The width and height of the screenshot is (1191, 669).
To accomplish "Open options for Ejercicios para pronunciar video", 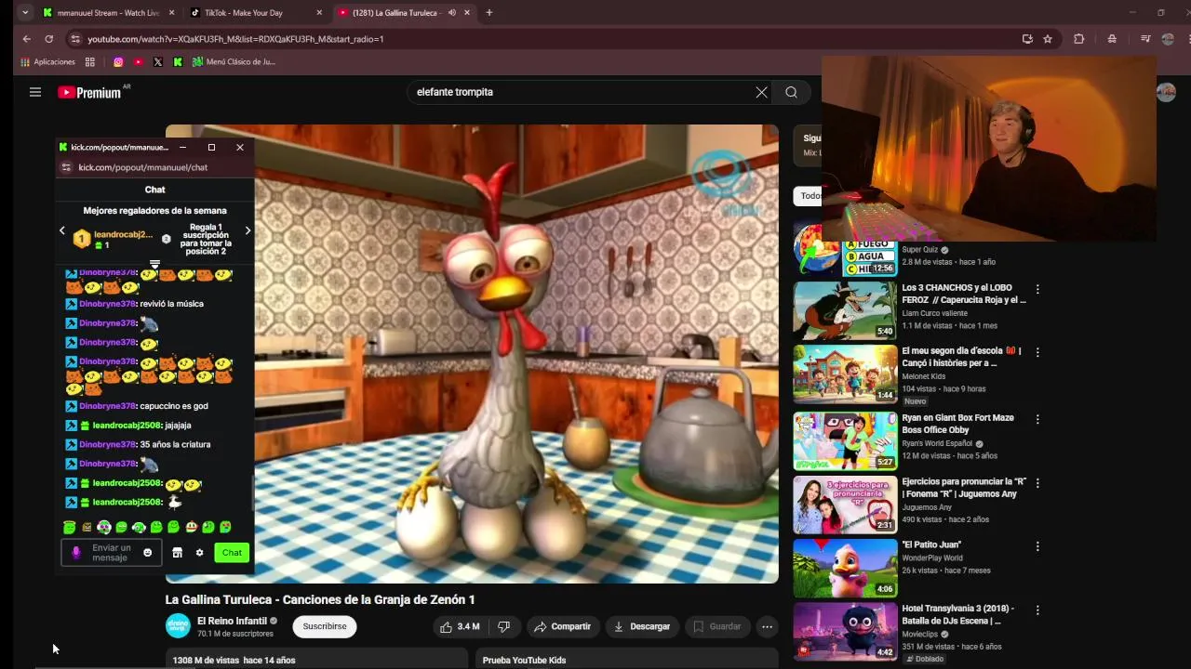I will (x=1037, y=483).
